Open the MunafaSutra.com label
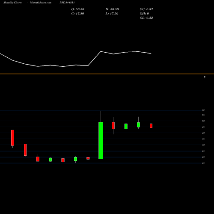The width and height of the screenshot is (214, 214). (41, 3)
